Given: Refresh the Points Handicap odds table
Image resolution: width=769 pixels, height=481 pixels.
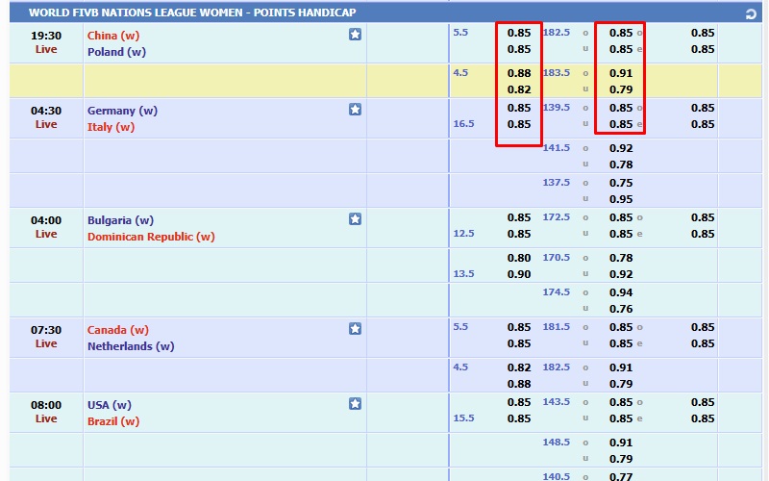Looking at the screenshot, I should (751, 13).
